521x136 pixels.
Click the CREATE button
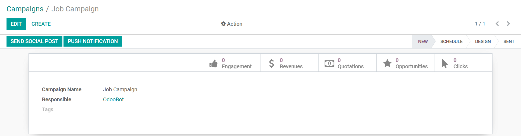pos(41,24)
